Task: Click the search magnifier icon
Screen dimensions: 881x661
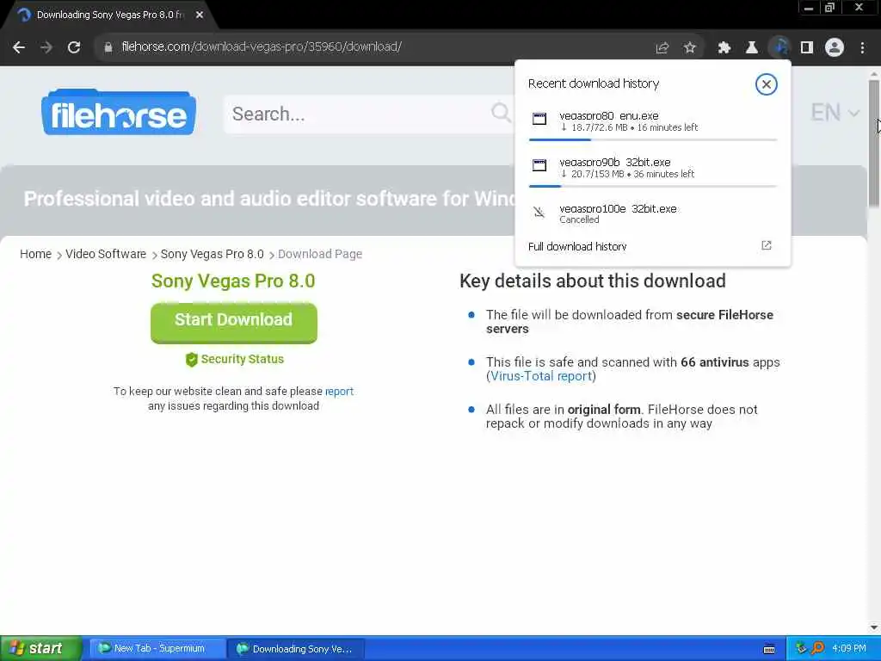Action: coord(501,113)
